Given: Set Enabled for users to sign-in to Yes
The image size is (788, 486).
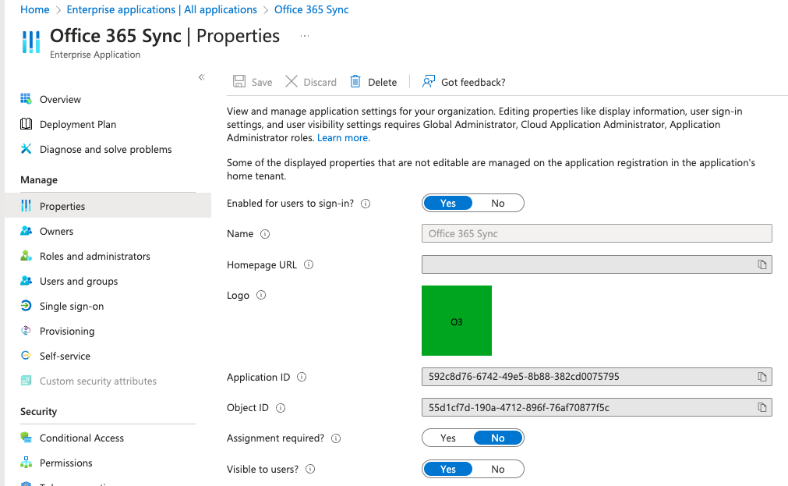Looking at the screenshot, I should click(x=447, y=204).
